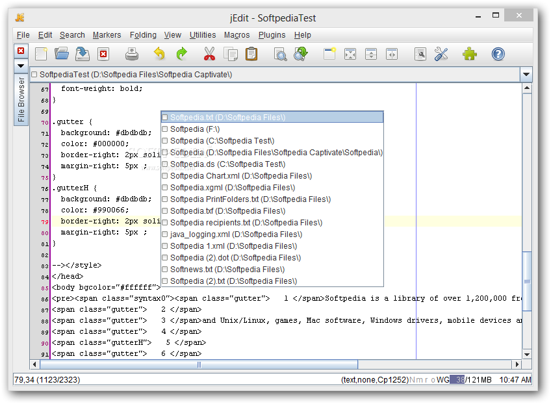Save the buffer using the save icon
The height and width of the screenshot is (404, 551).
(83, 54)
